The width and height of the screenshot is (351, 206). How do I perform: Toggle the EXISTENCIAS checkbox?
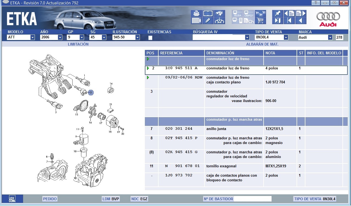click(x=150, y=38)
